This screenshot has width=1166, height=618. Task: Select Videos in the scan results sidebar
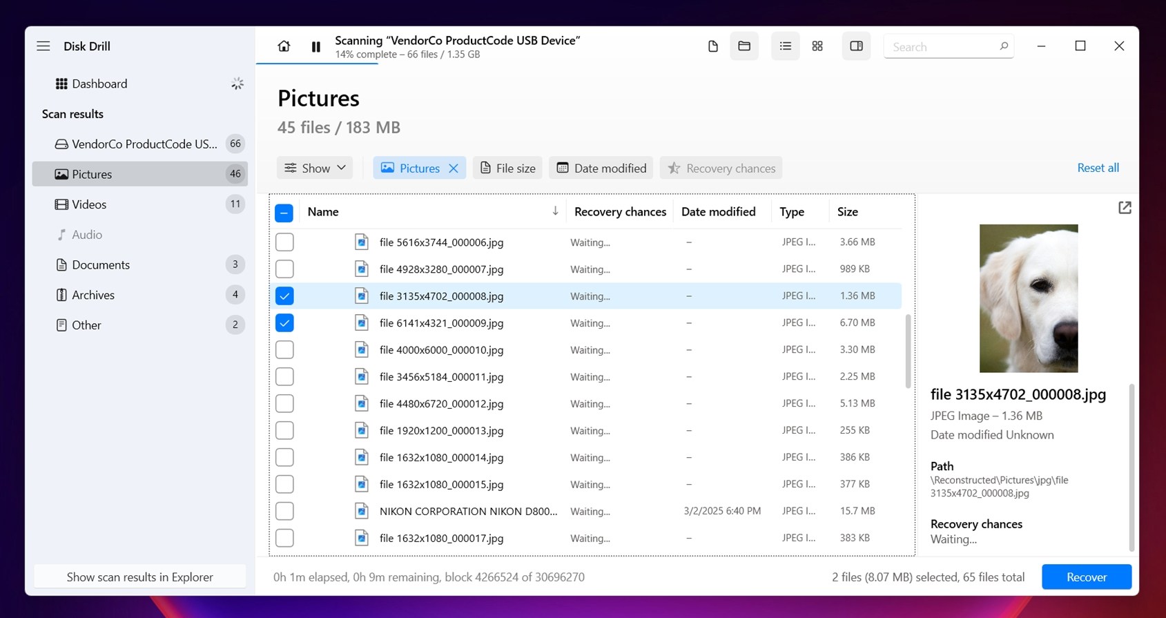pyautogui.click(x=89, y=204)
